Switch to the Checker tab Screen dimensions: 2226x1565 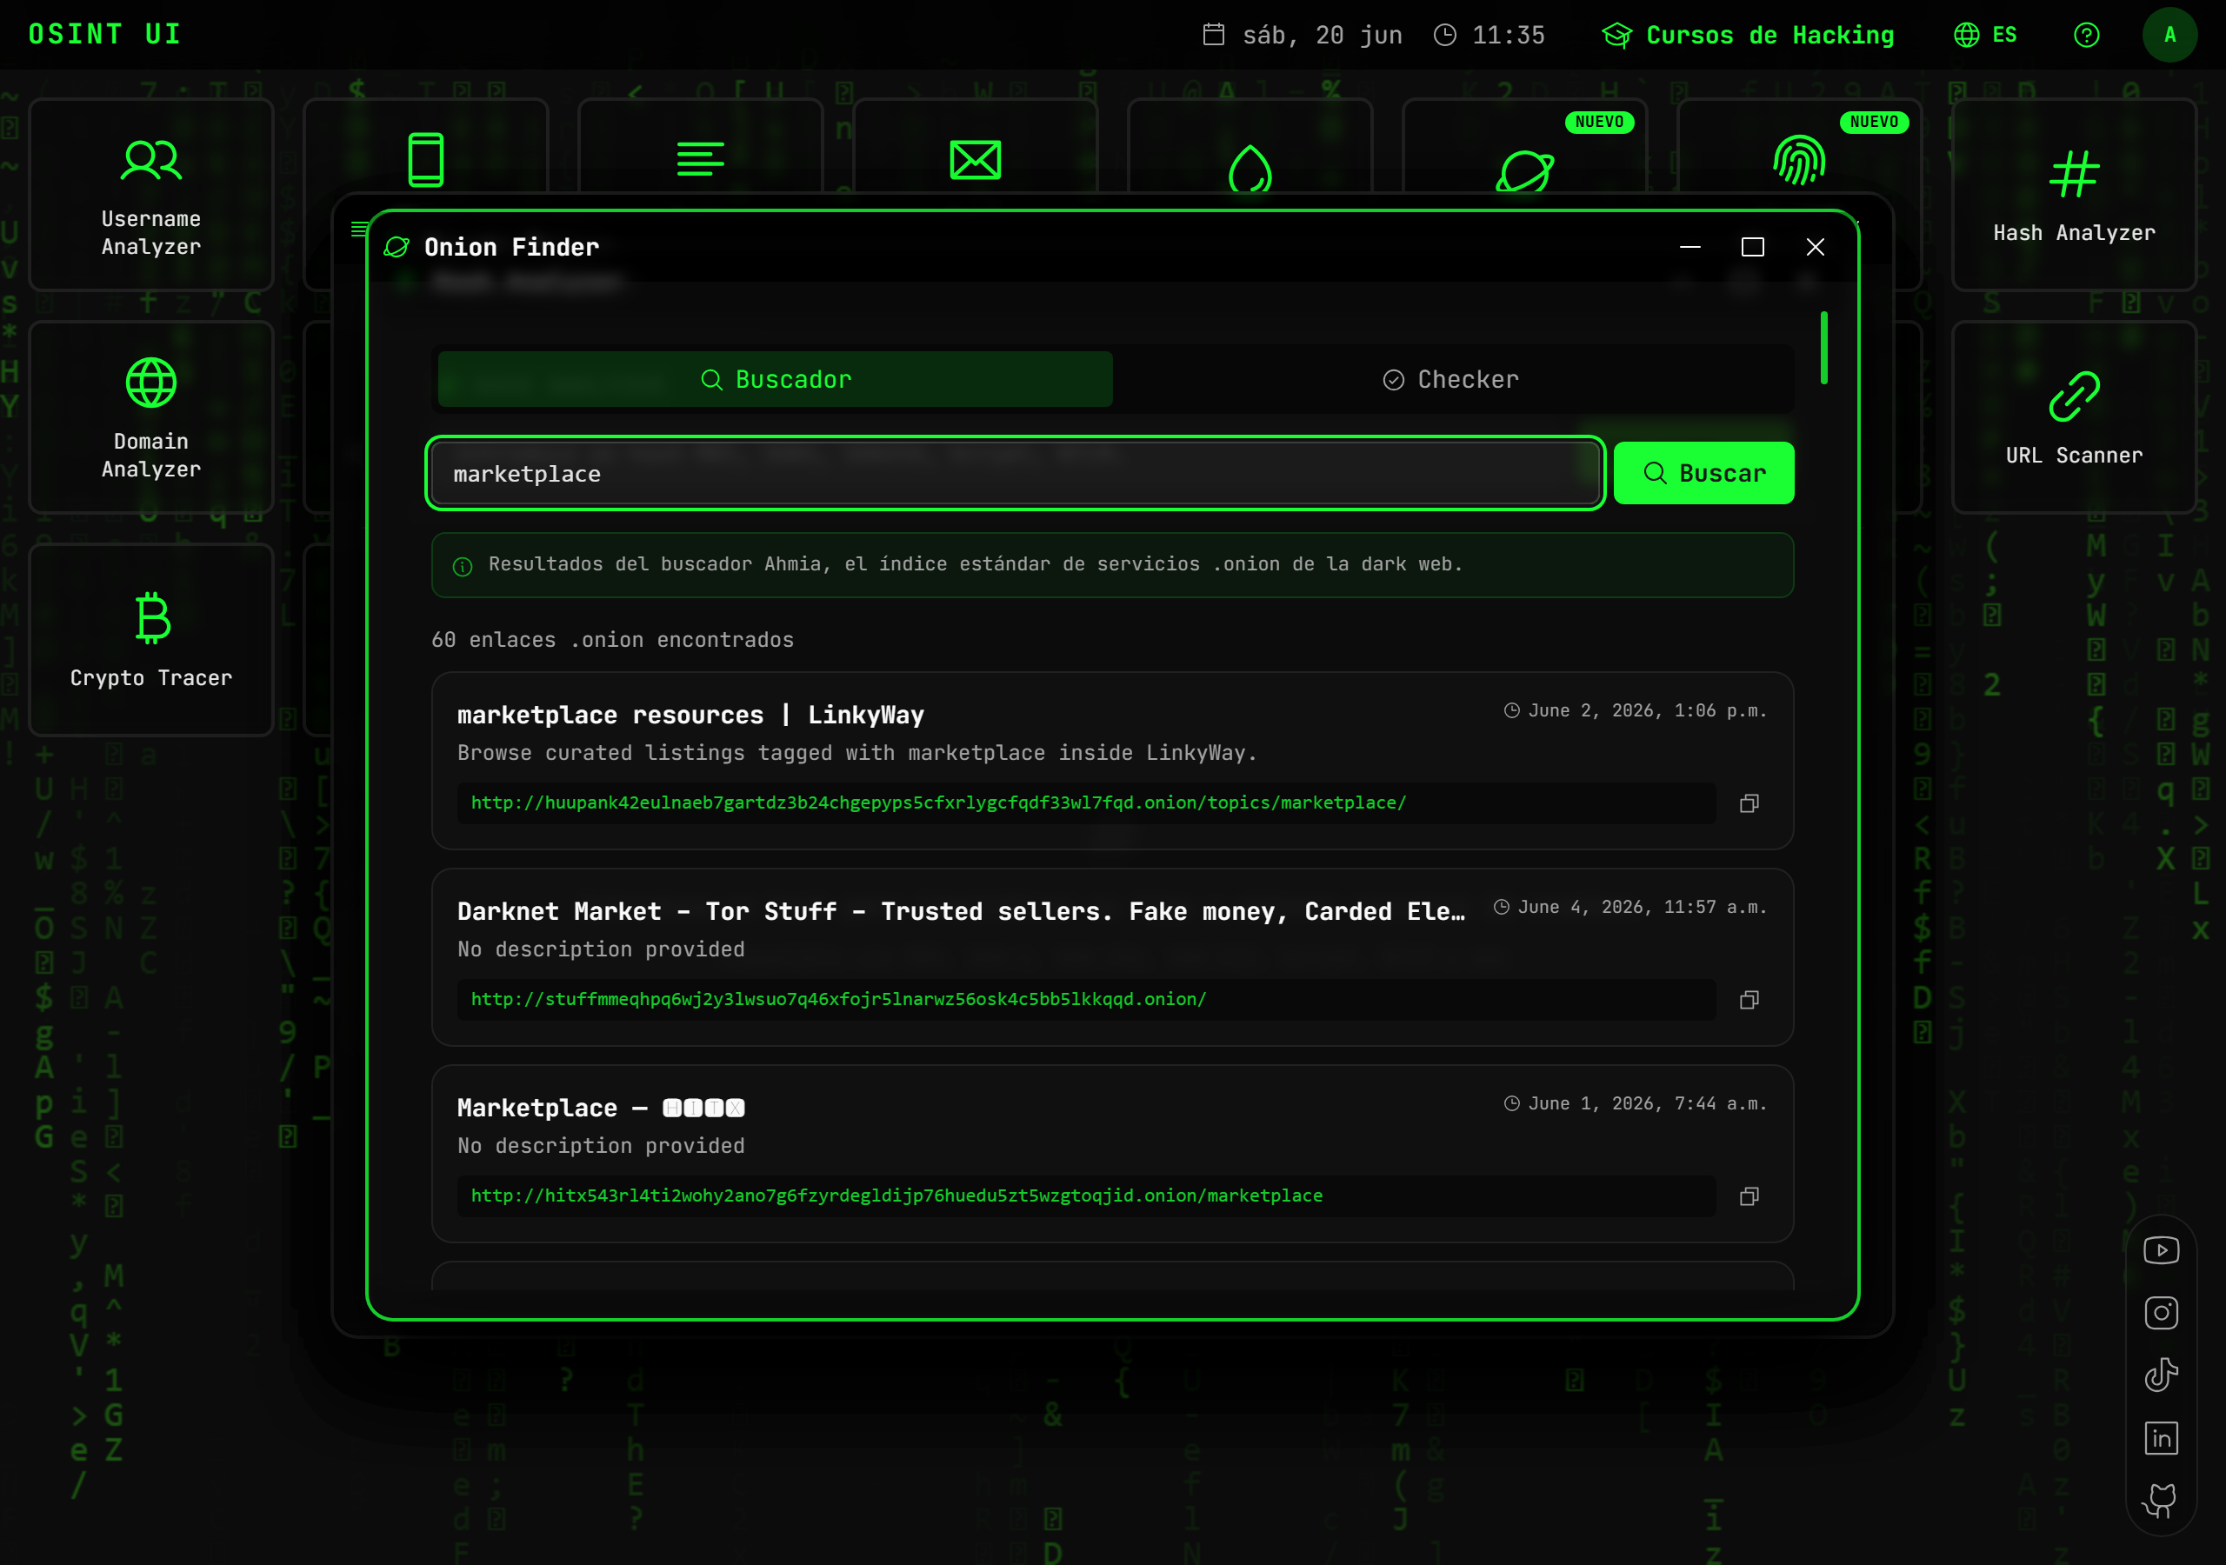(x=1450, y=379)
